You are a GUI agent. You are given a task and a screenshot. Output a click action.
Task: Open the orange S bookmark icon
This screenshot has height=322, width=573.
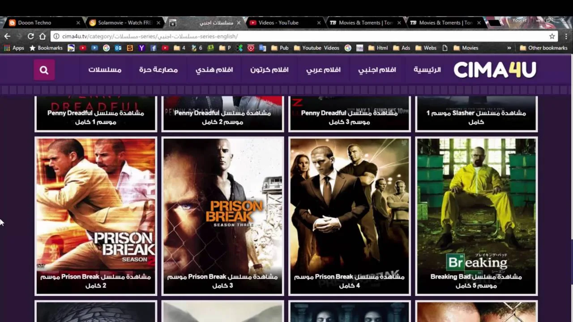[130, 48]
